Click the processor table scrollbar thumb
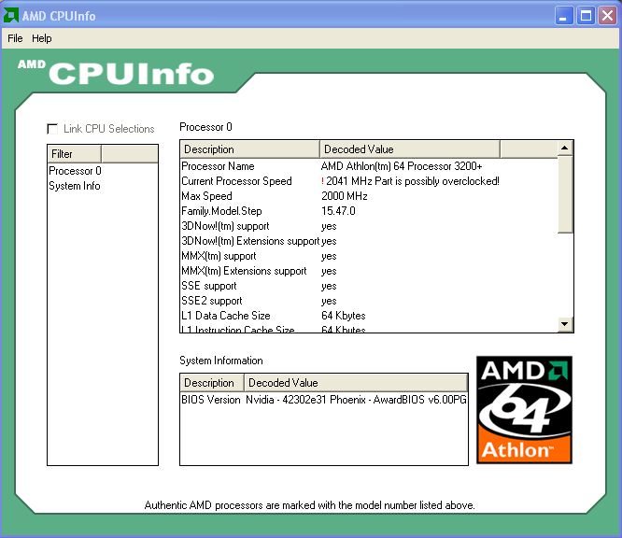Viewport: 622px width, 538px height. click(565, 194)
